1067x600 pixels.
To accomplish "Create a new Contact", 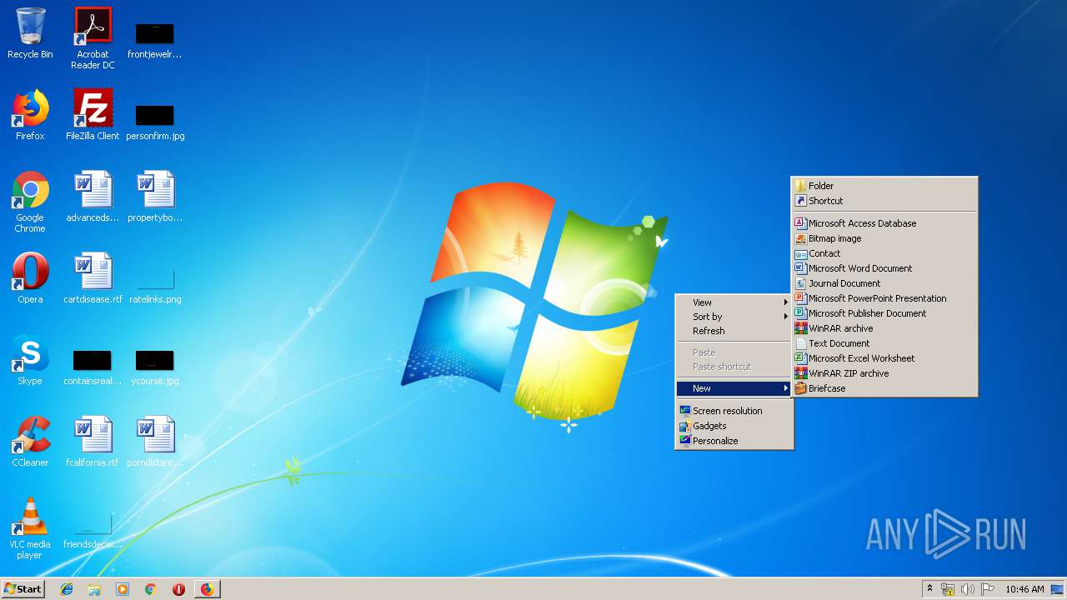I will click(x=884, y=253).
